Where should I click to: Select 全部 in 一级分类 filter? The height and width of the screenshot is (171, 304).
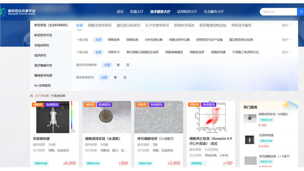(x=98, y=40)
